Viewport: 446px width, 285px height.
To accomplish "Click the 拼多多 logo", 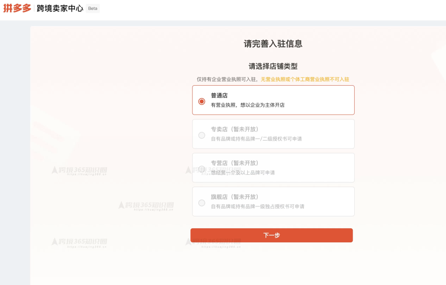I will 15,8.
